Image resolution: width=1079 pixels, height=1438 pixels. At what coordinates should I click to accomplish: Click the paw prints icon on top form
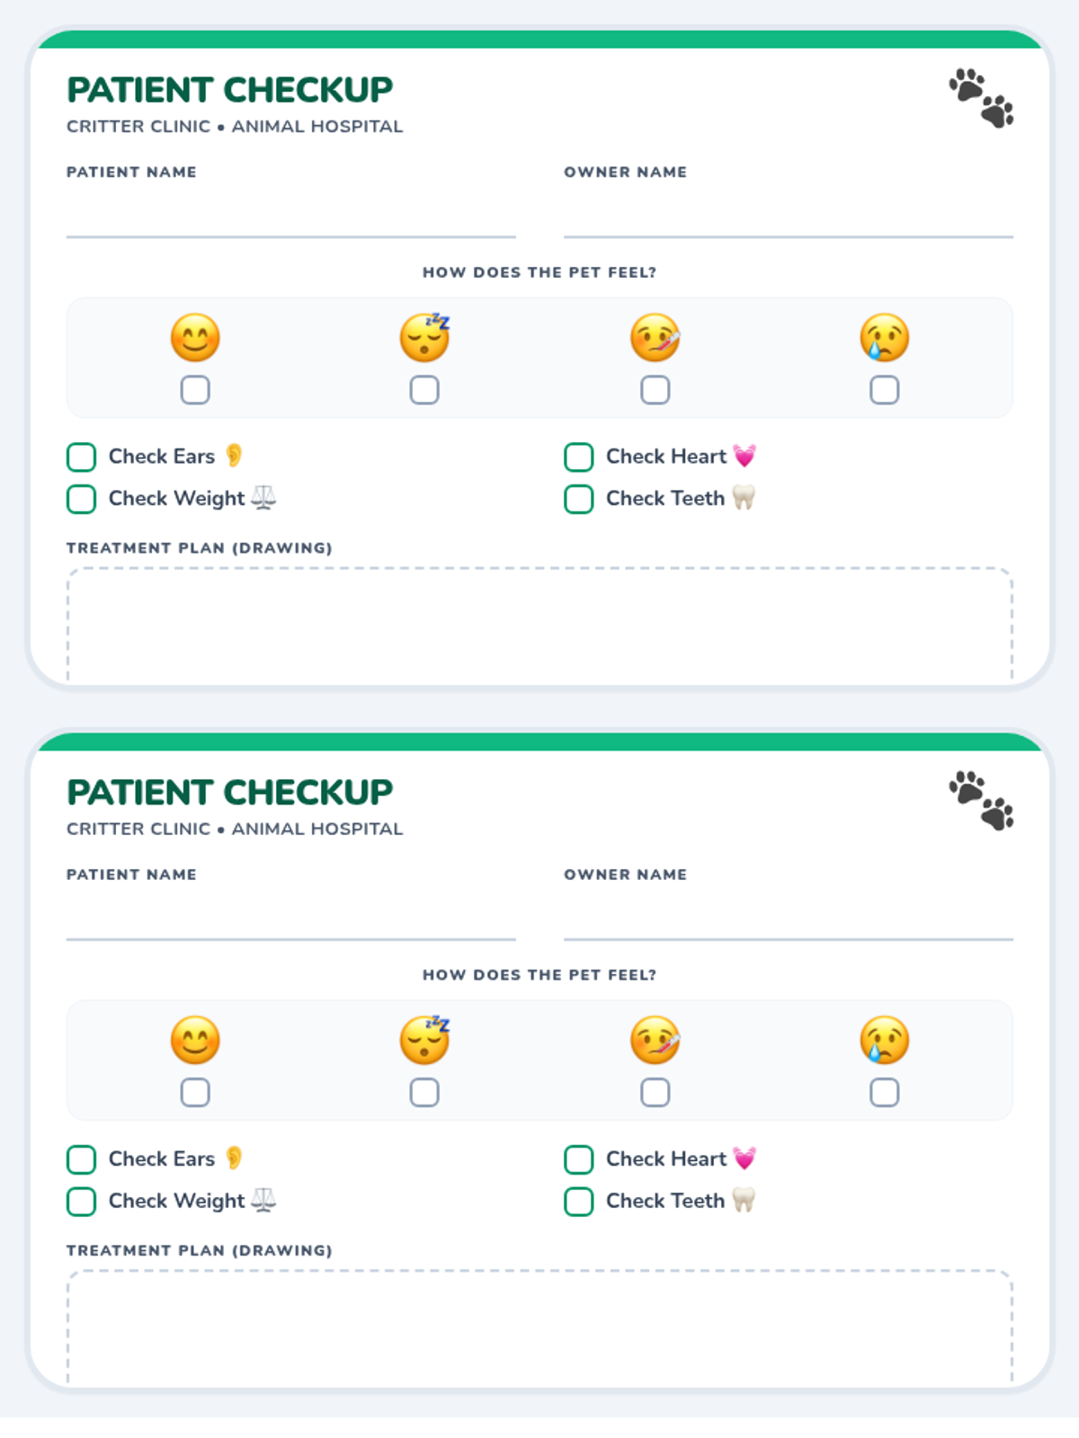pos(981,98)
